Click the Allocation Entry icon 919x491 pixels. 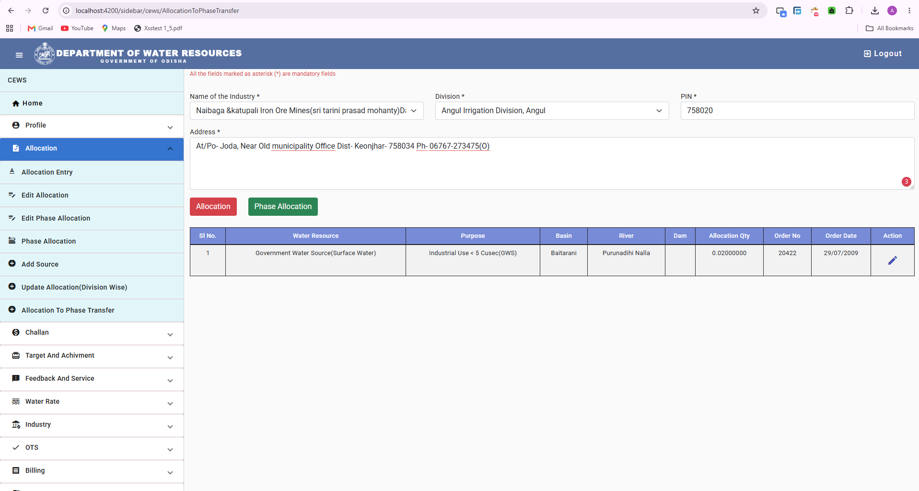12,171
